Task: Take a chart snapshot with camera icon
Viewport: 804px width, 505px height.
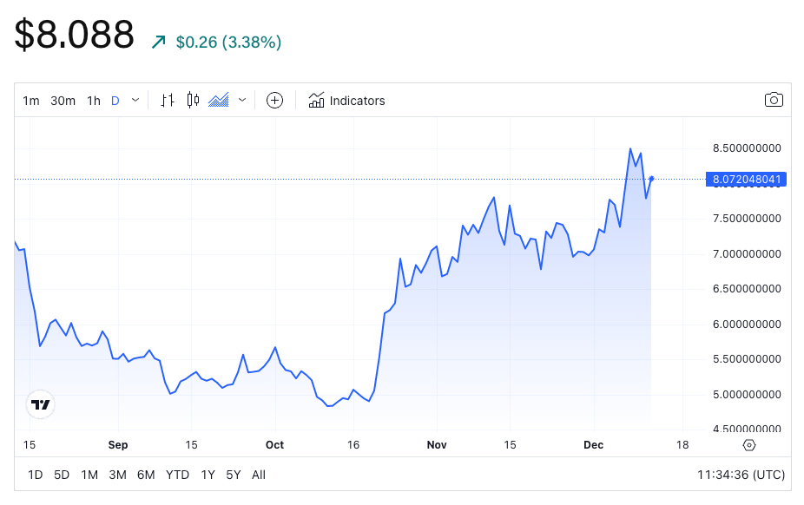Action: 774,100
